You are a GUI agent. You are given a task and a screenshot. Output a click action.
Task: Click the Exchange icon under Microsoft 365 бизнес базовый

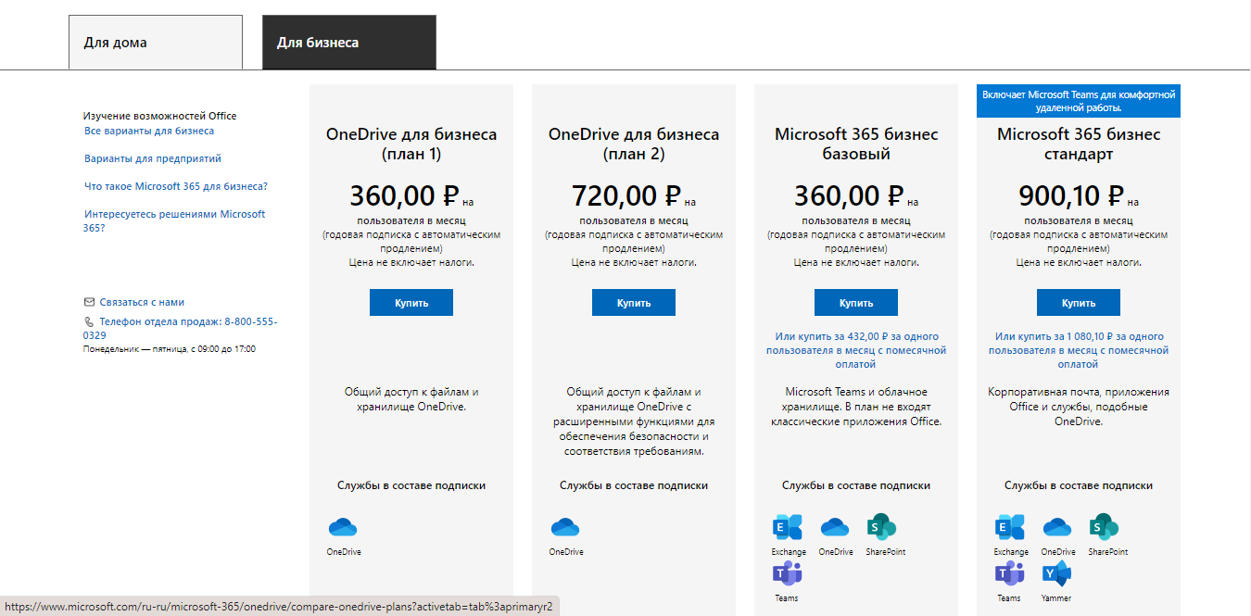(788, 527)
